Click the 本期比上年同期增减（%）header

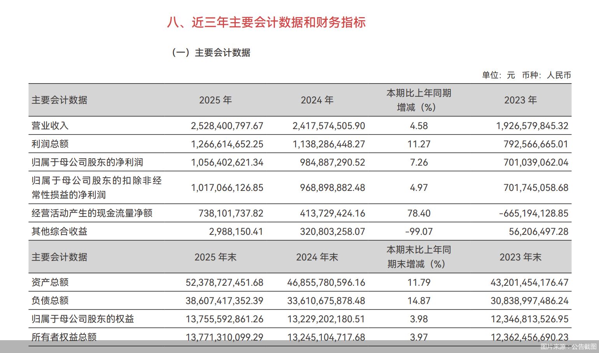[x=419, y=100]
